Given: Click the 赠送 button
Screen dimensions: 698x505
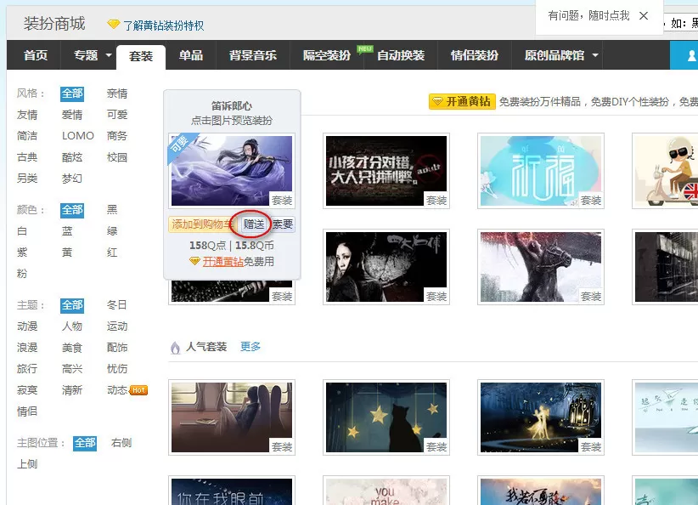Looking at the screenshot, I should (254, 224).
